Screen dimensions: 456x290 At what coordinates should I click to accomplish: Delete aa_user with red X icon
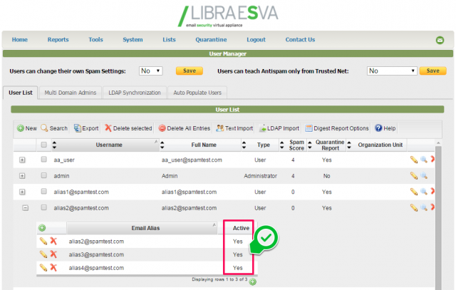tap(432, 159)
